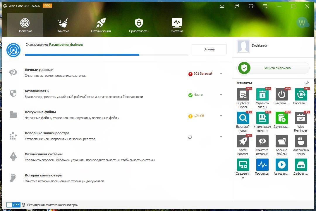Expand the Личные данные row arrow
This screenshot has height=211, width=316.
coord(221,74)
